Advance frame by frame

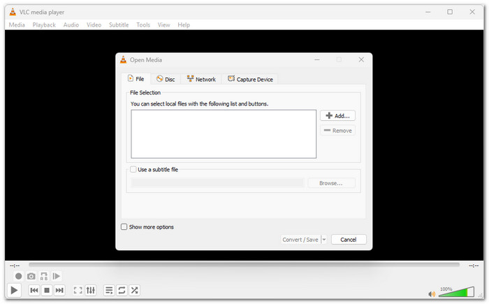56,276
